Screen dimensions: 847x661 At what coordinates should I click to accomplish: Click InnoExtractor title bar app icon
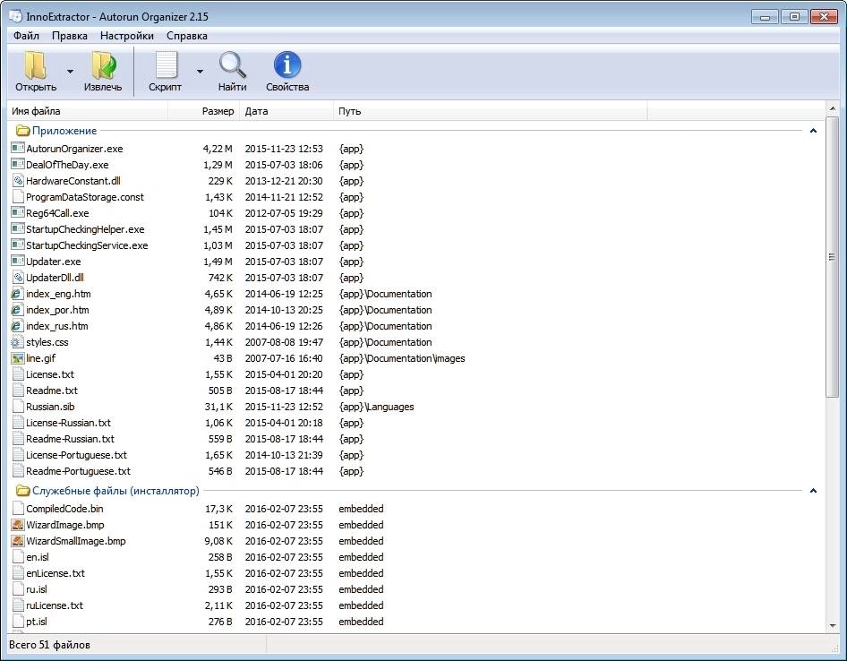[15, 16]
